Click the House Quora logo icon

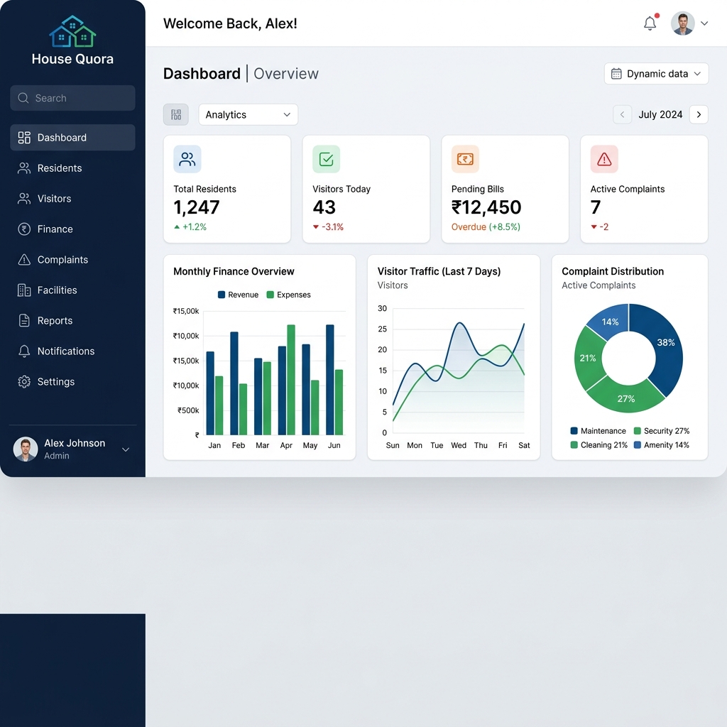pyautogui.click(x=72, y=31)
